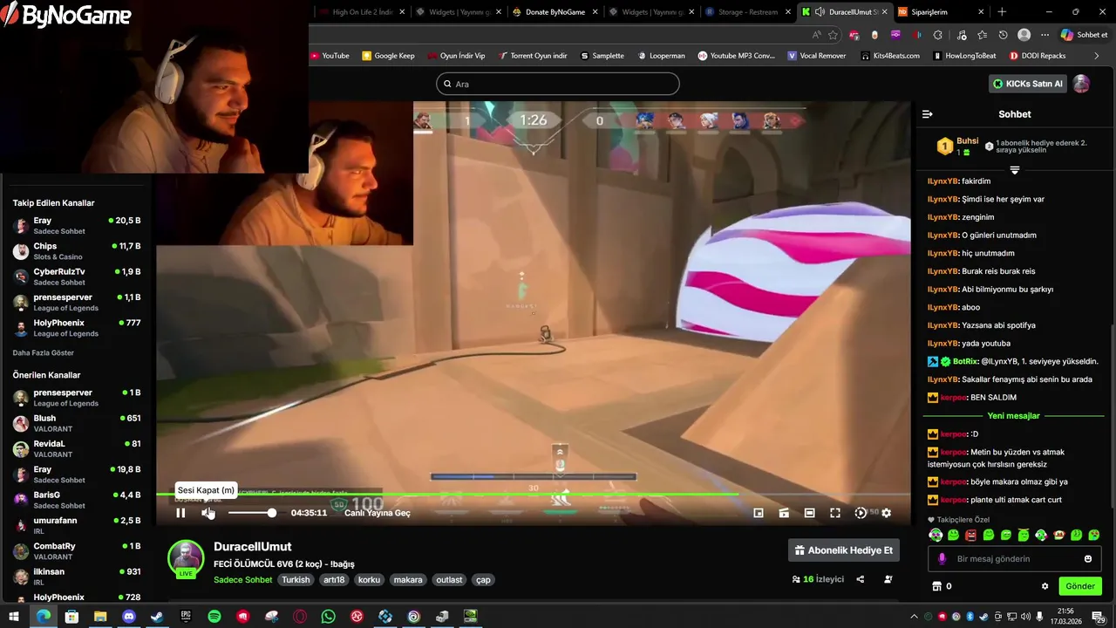This screenshot has width=1116, height=628.
Task: Mute the player audio
Action: 208,513
